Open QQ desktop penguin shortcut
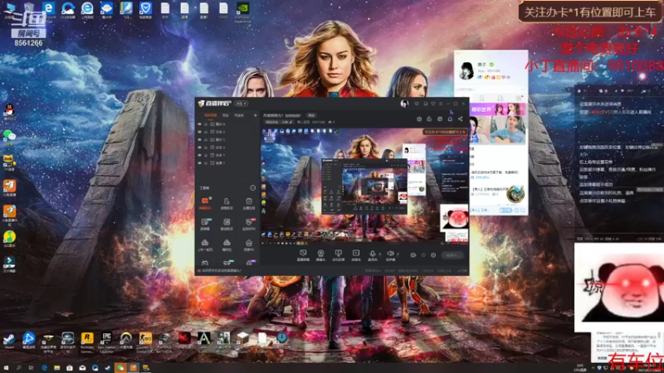This screenshot has height=373, width=664. click(x=9, y=111)
